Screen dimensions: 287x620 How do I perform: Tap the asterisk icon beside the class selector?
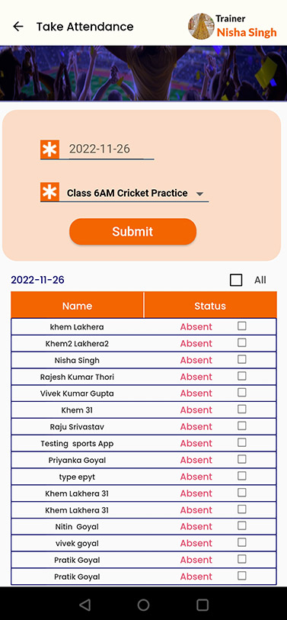[49, 191]
